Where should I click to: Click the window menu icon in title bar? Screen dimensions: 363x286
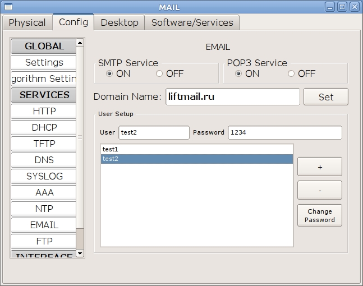pos(7,7)
